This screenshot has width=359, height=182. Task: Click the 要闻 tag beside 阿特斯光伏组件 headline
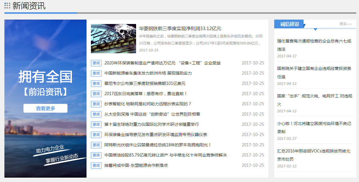coord(96,145)
